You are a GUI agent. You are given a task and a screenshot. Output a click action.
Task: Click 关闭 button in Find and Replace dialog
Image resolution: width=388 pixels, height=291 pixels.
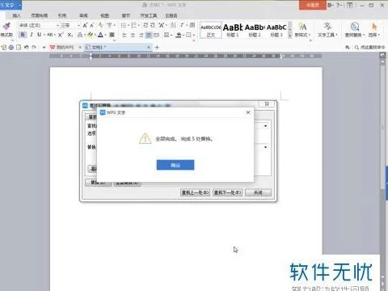coord(258,192)
